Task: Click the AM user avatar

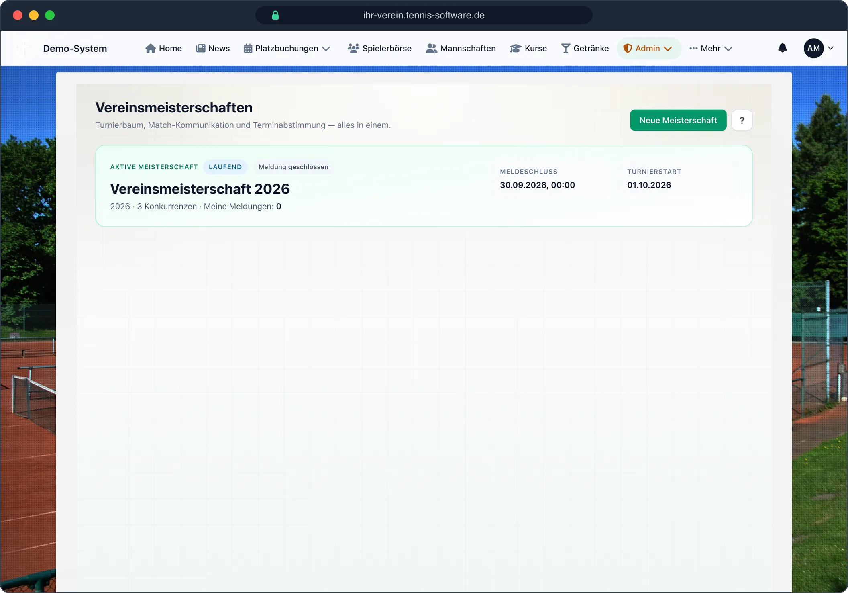Action: [x=814, y=48]
